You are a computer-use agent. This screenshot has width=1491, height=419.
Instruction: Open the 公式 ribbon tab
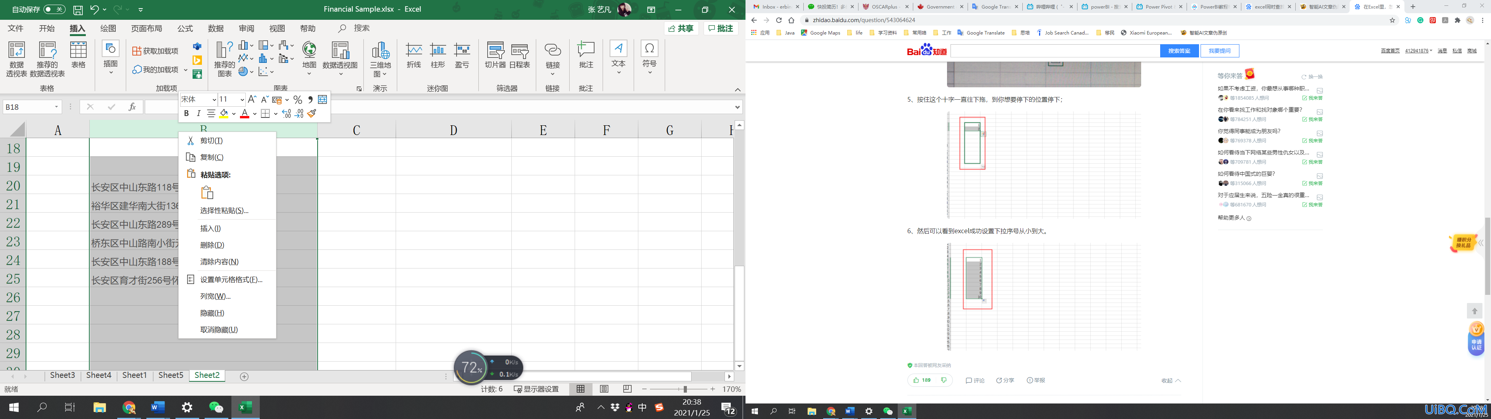point(185,28)
